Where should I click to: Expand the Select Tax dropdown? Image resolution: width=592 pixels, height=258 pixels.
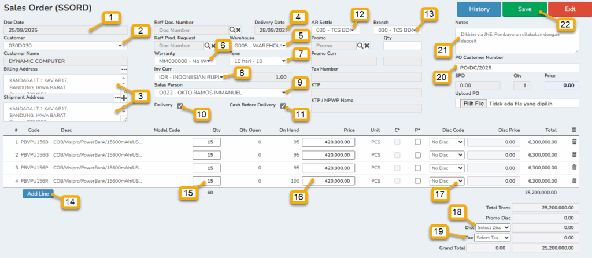tap(492, 238)
